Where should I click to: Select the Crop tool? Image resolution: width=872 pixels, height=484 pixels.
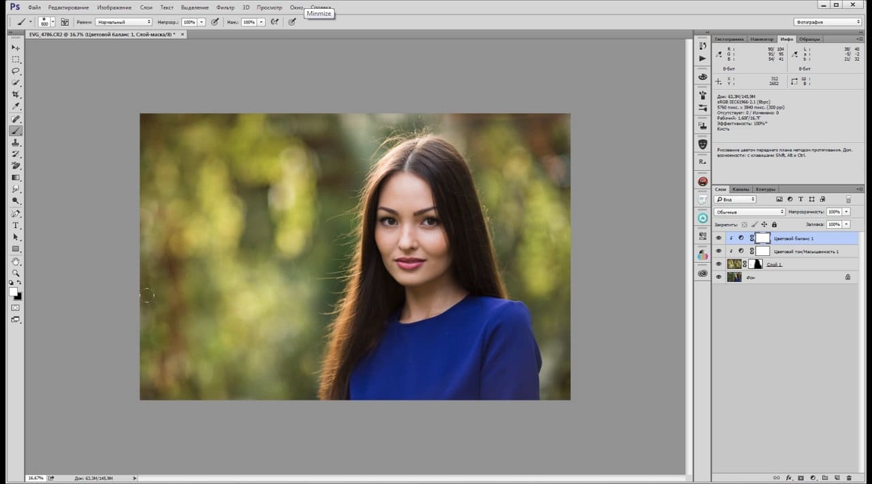(16, 95)
